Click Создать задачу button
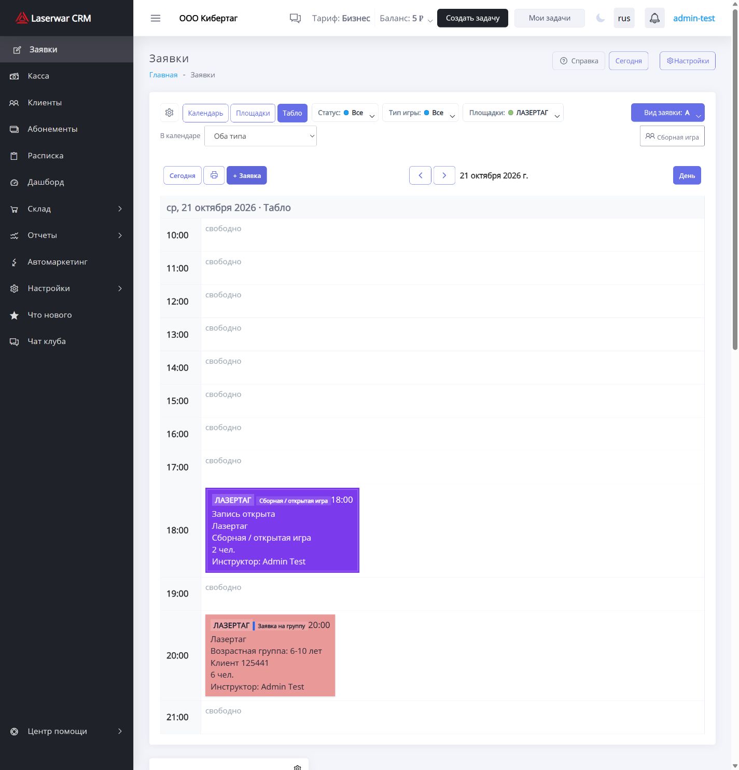The width and height of the screenshot is (739, 770). coord(472,18)
